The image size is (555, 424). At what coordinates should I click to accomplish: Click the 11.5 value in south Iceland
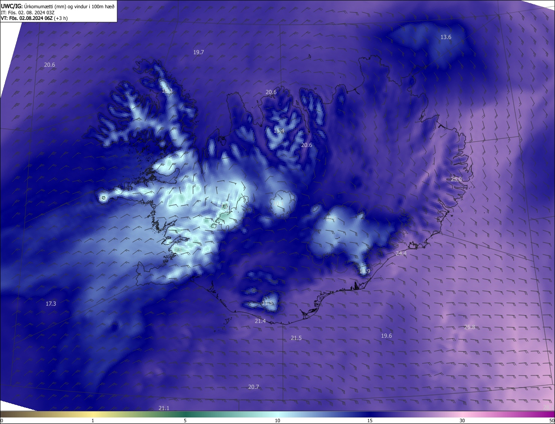[x=267, y=303]
